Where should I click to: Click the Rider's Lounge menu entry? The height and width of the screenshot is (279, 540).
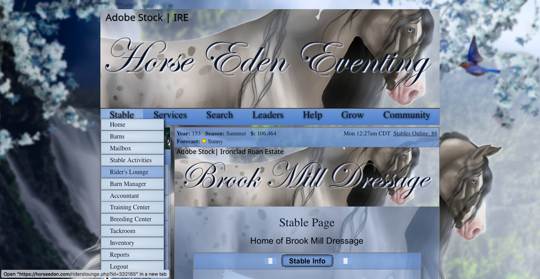(132, 172)
